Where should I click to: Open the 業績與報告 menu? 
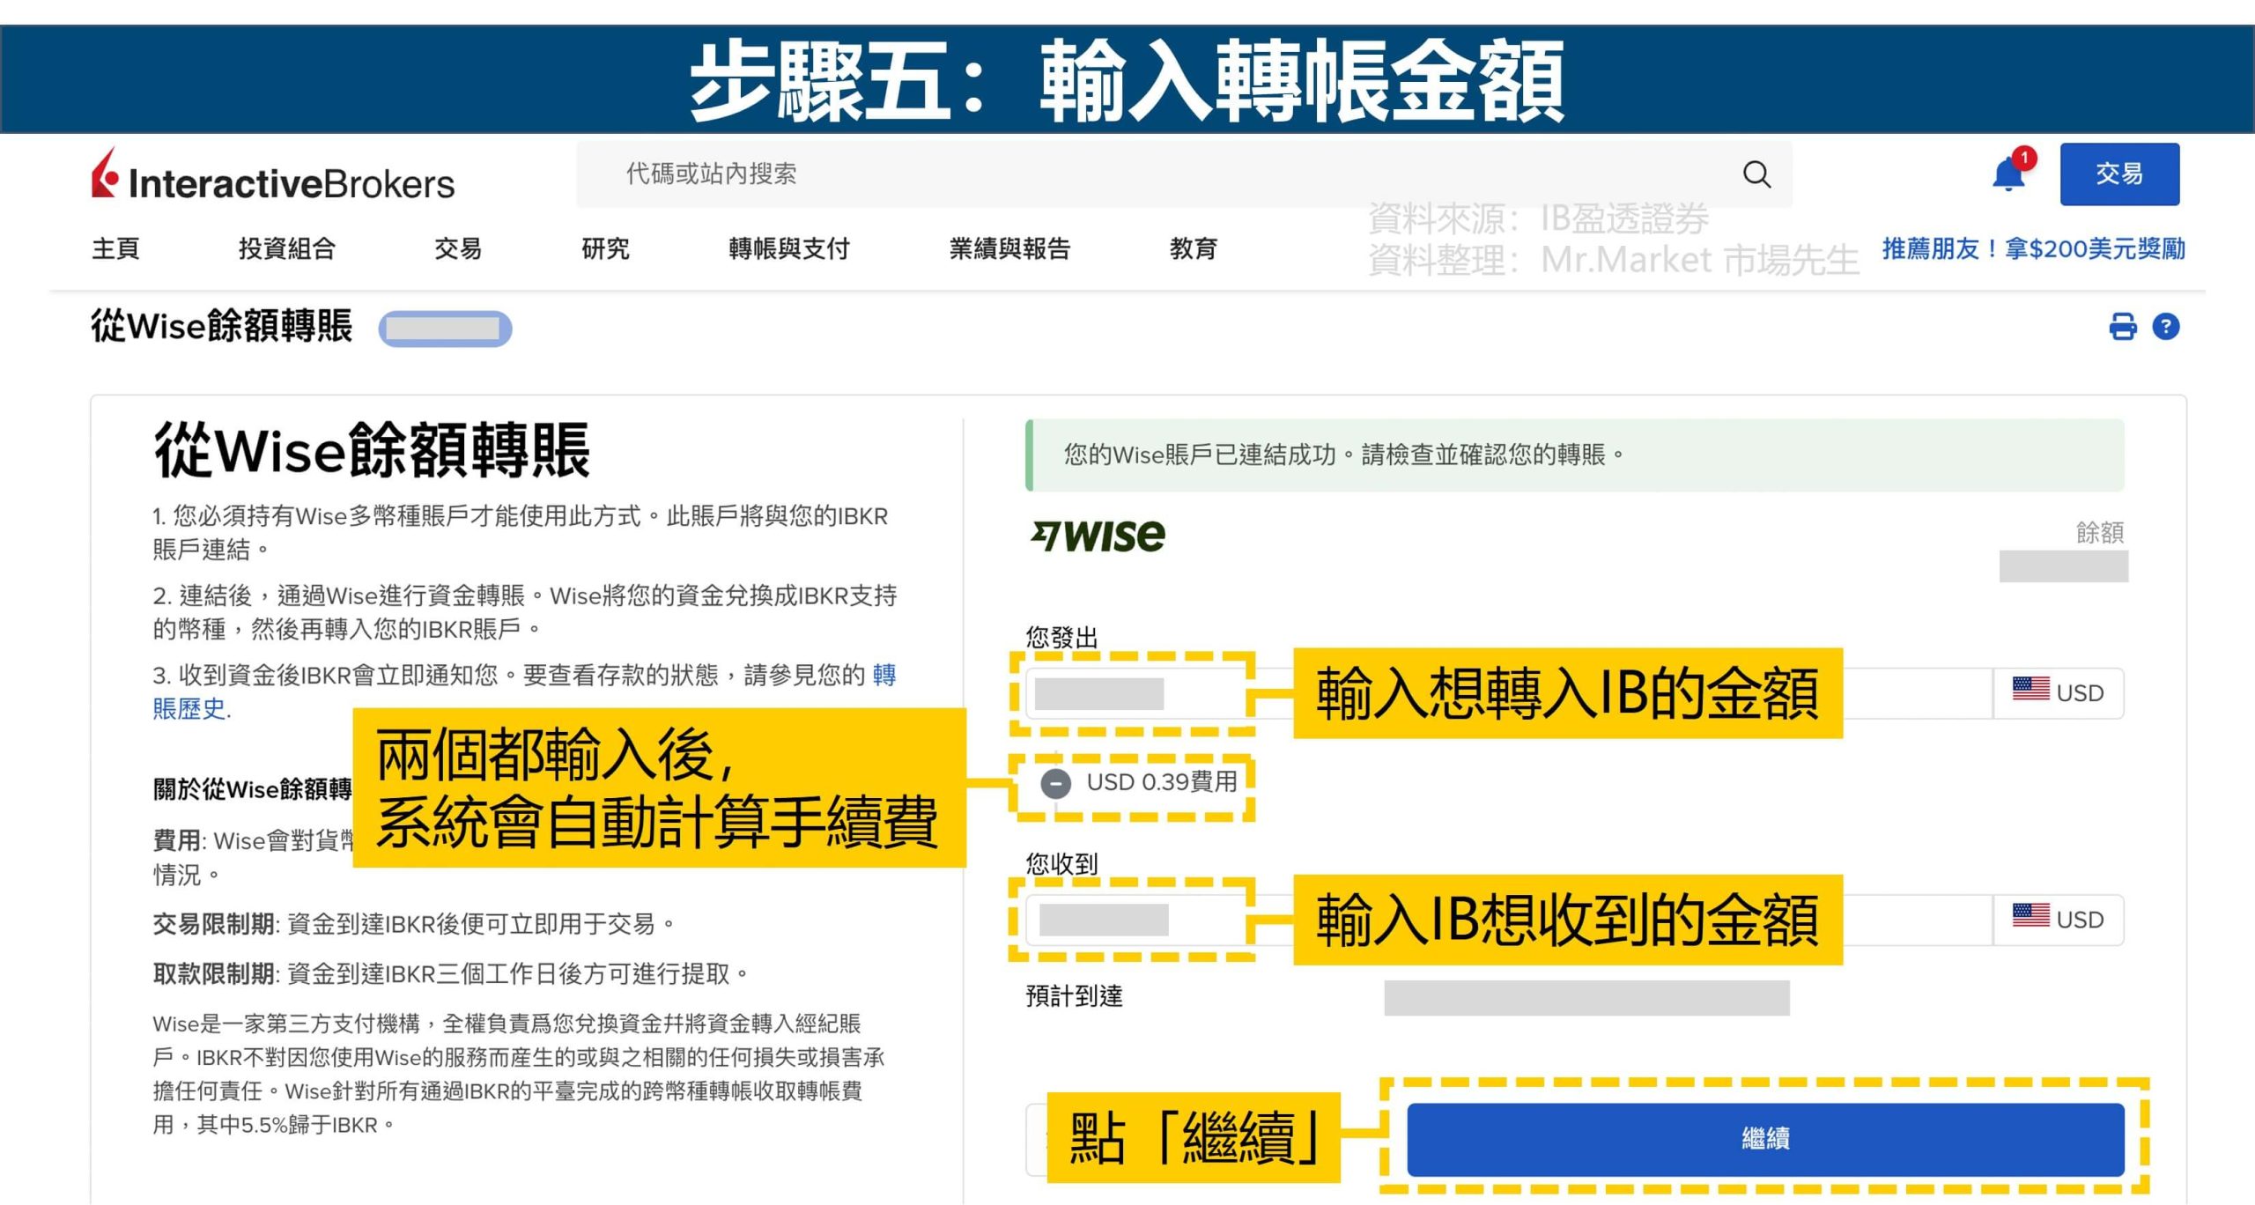pos(1009,249)
